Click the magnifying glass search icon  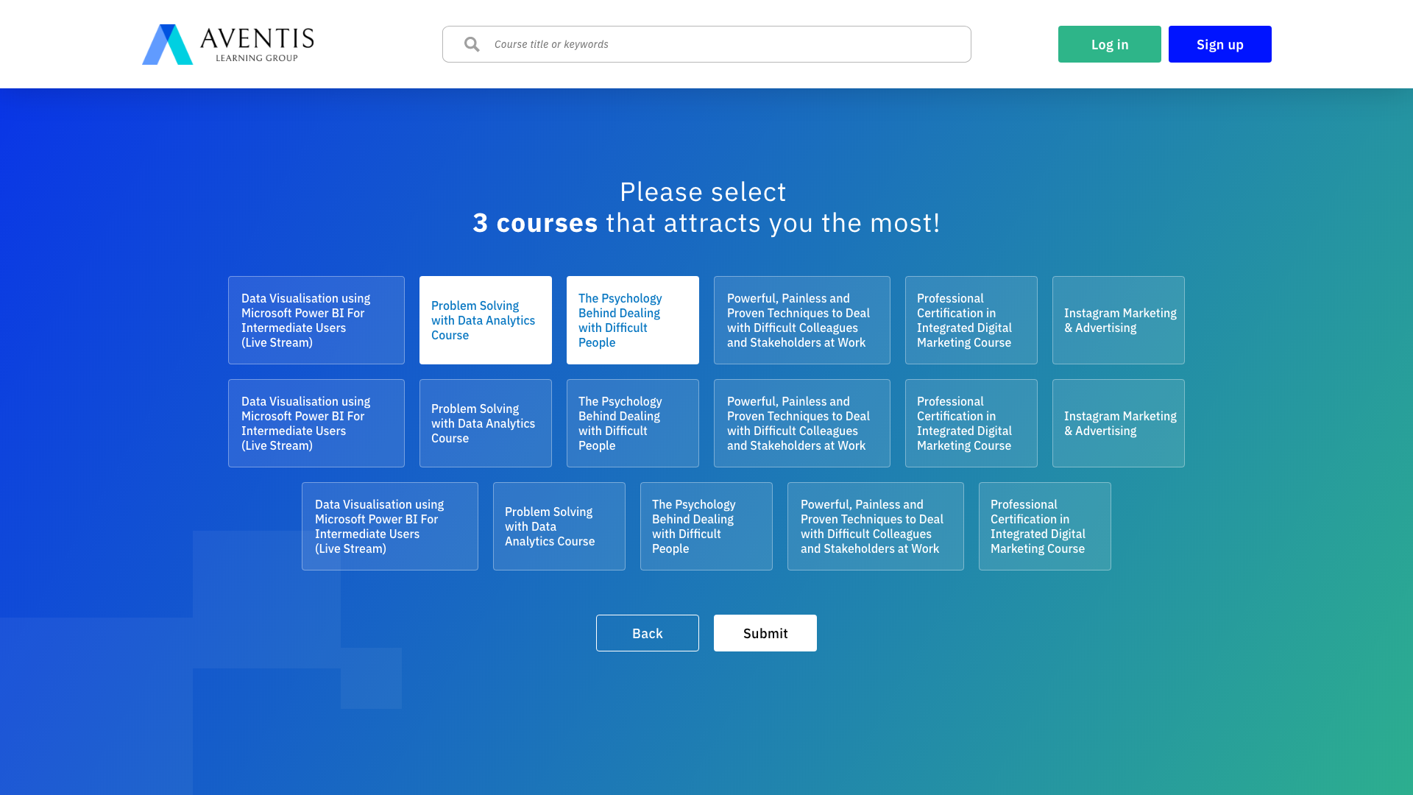tap(472, 44)
